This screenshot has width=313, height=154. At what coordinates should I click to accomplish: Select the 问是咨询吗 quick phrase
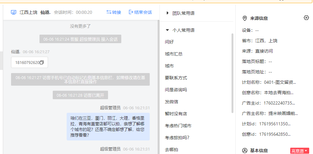click(176, 90)
